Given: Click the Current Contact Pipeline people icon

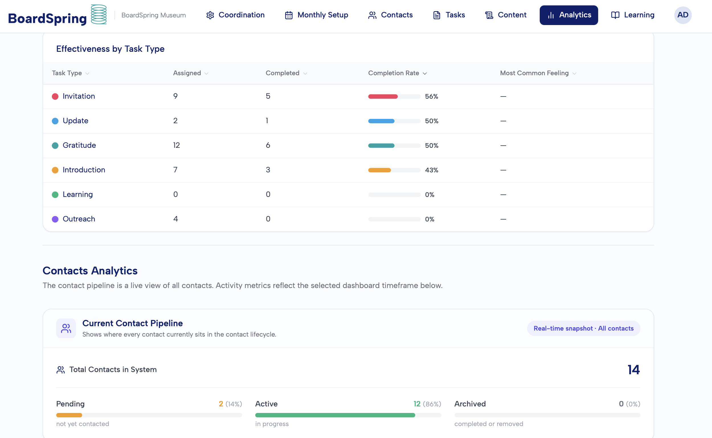Looking at the screenshot, I should coord(66,328).
